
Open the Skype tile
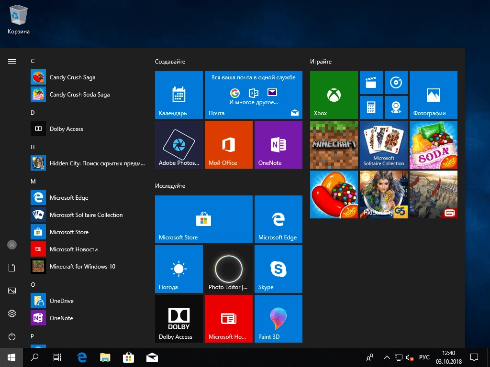278,269
